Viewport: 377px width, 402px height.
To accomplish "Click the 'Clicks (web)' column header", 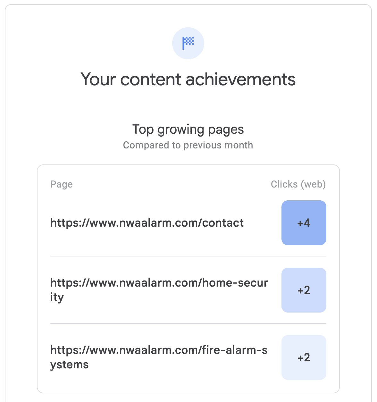I will [x=298, y=184].
